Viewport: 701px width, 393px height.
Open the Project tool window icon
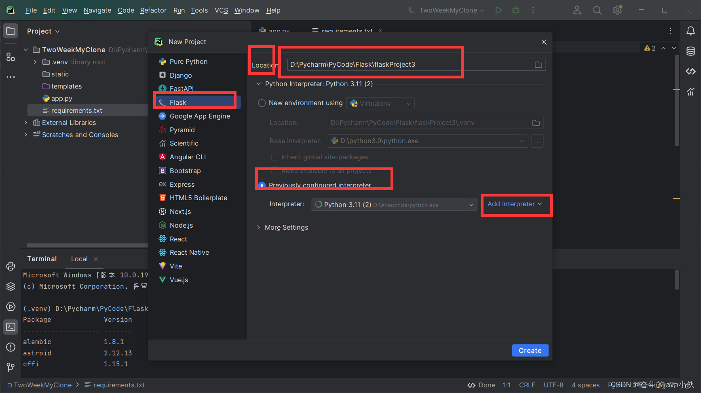[x=11, y=31]
